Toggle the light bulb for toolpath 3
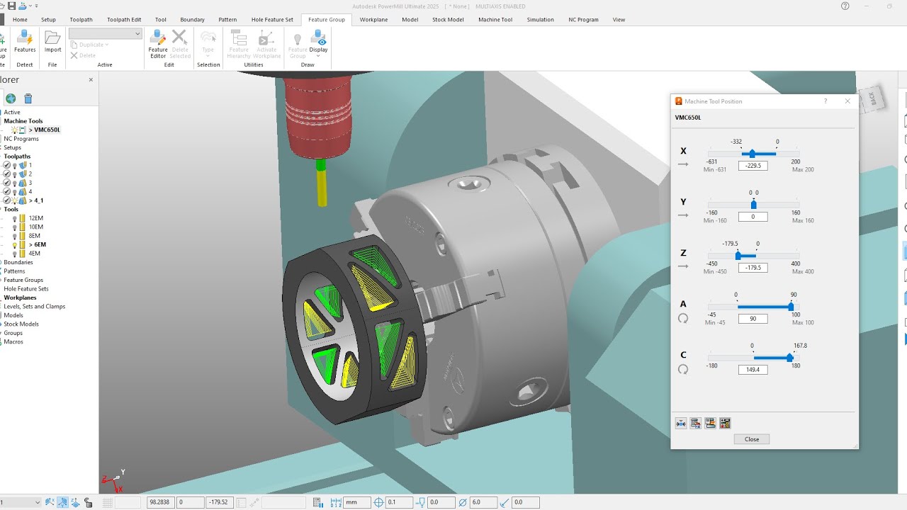 pyautogui.click(x=15, y=183)
